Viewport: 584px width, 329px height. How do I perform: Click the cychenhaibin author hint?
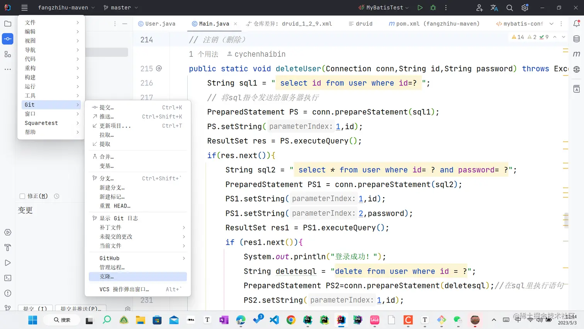point(256,54)
